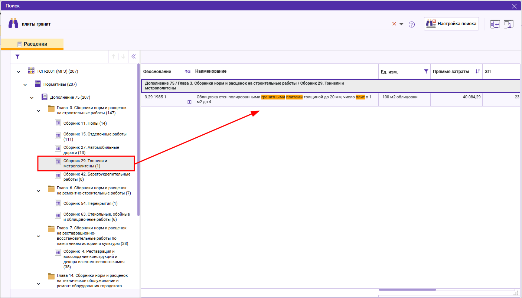Viewport: 522px width, 298px height.
Task: Select Сборник 11. Полы in tree
Action: click(85, 123)
